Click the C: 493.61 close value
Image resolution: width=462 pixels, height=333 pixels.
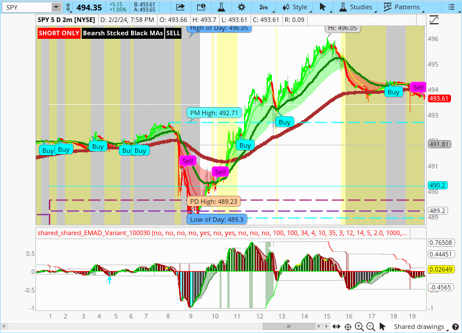tap(265, 20)
